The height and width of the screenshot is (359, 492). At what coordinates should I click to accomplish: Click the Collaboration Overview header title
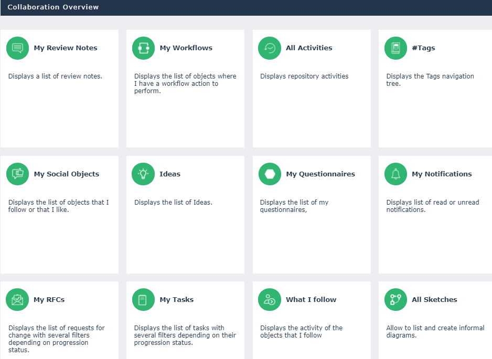pos(53,7)
